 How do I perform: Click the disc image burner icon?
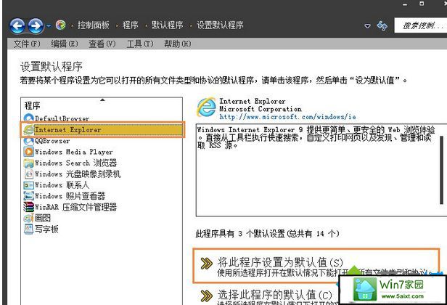point(28,174)
